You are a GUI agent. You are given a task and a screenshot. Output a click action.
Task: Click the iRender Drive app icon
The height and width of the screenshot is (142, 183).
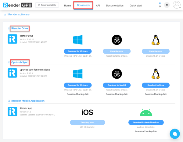tap(12, 39)
